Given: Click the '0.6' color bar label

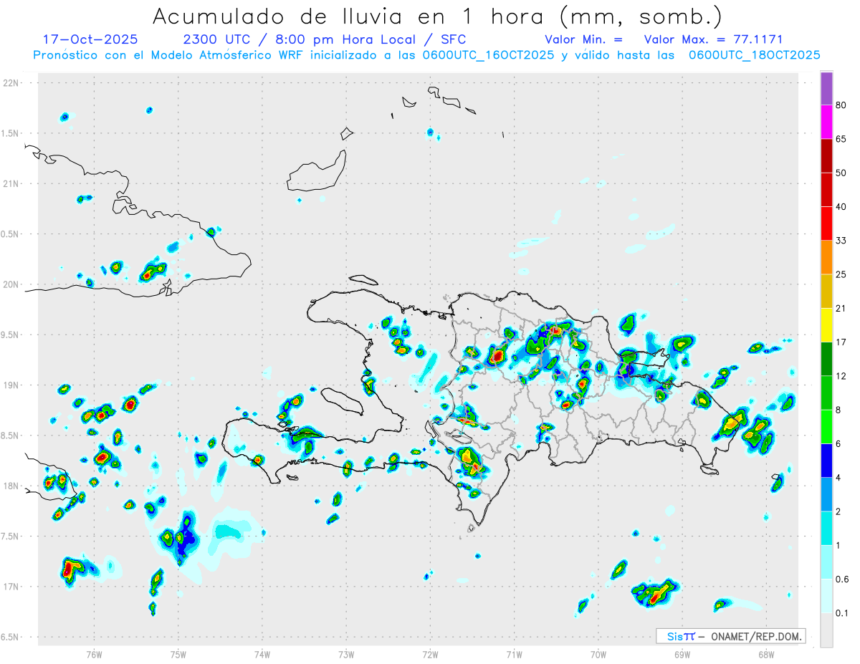Looking at the screenshot, I should pyautogui.click(x=843, y=579).
